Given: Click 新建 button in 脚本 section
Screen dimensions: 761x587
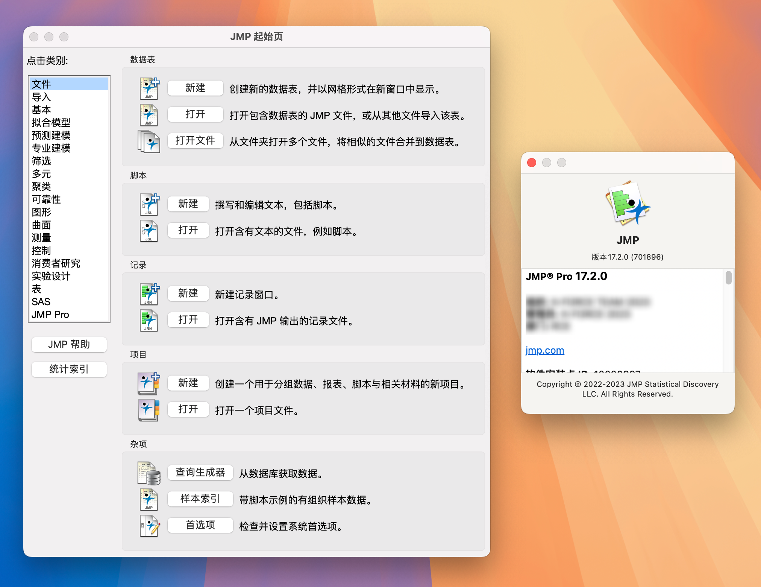Looking at the screenshot, I should [x=188, y=204].
